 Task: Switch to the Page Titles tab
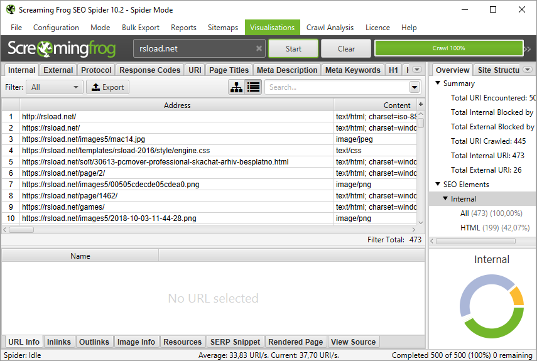point(229,70)
